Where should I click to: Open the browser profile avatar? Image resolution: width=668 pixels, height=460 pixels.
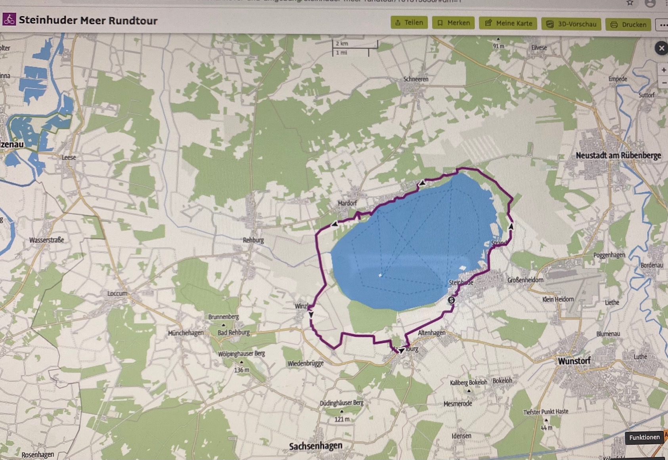[x=650, y=3]
